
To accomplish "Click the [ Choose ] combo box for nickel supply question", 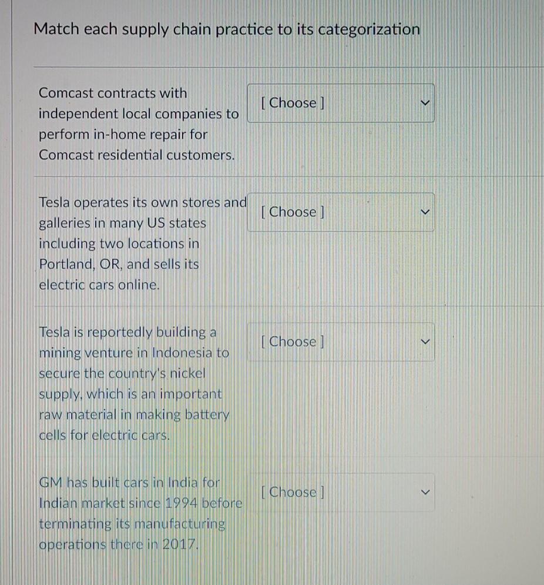I will click(341, 341).
